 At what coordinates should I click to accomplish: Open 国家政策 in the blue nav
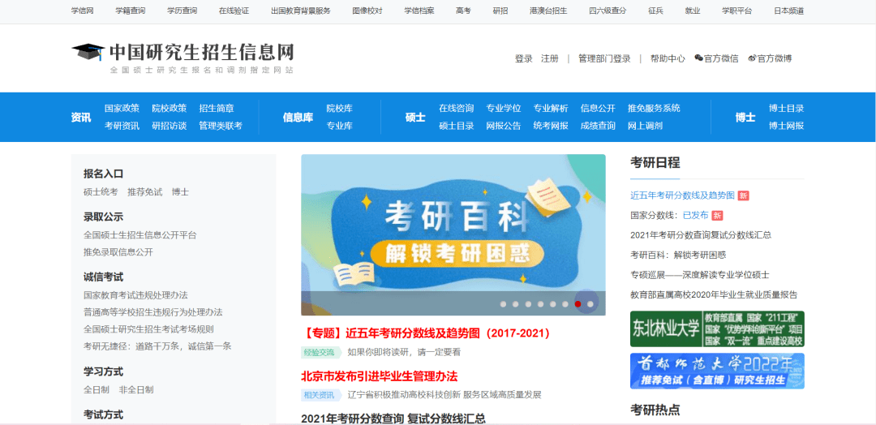coord(122,108)
